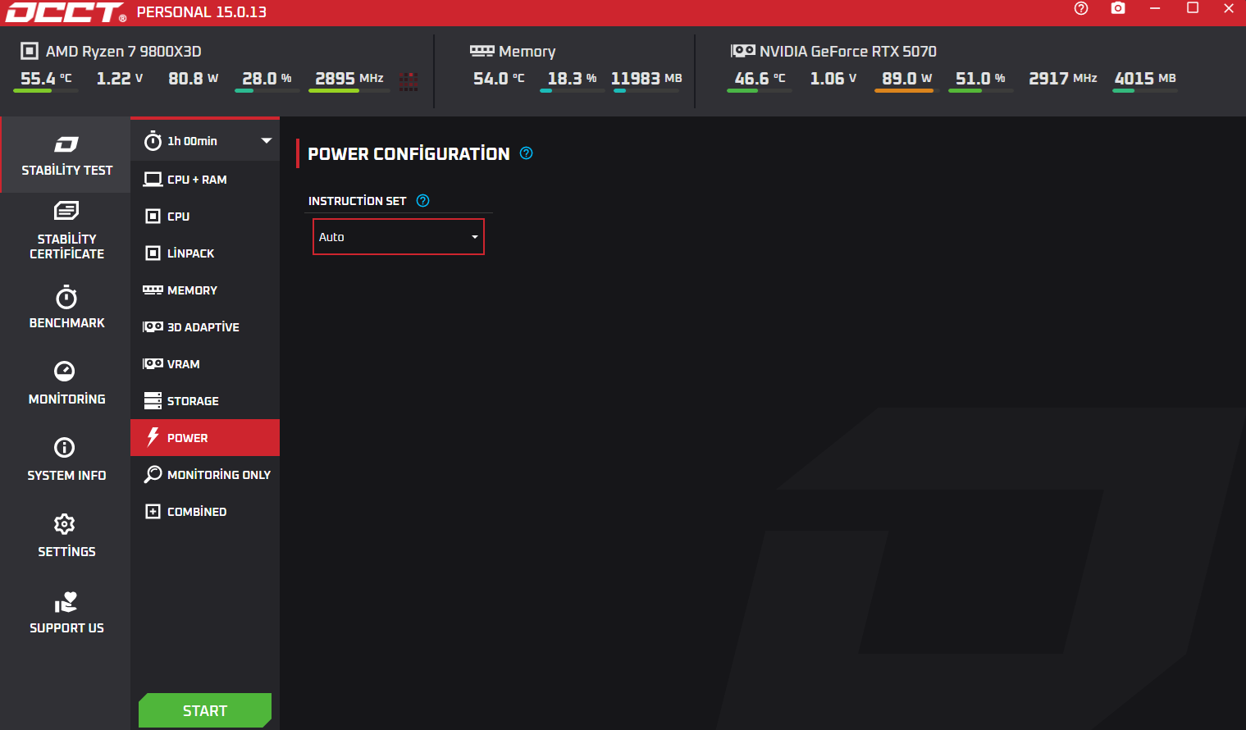The image size is (1246, 730).
Task: Maximize the OCCT window
Action: [1193, 8]
